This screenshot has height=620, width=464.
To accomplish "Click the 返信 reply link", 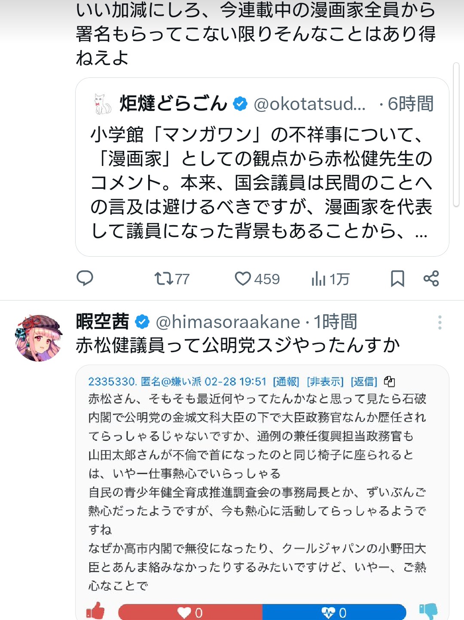I will coord(364,381).
